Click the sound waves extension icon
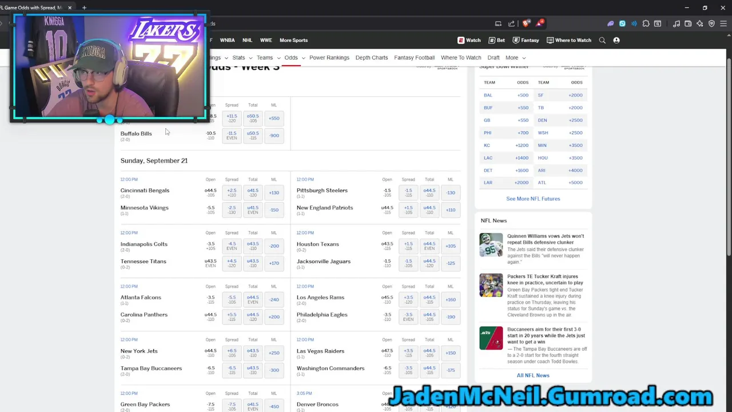The height and width of the screenshot is (412, 732). (x=634, y=23)
